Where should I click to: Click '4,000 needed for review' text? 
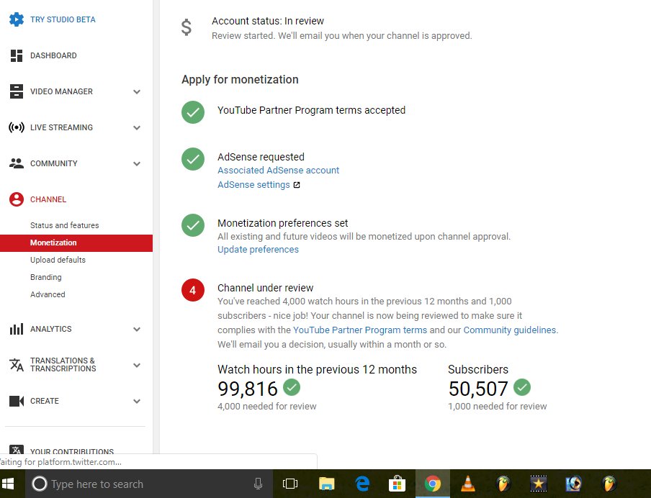pyautogui.click(x=267, y=407)
